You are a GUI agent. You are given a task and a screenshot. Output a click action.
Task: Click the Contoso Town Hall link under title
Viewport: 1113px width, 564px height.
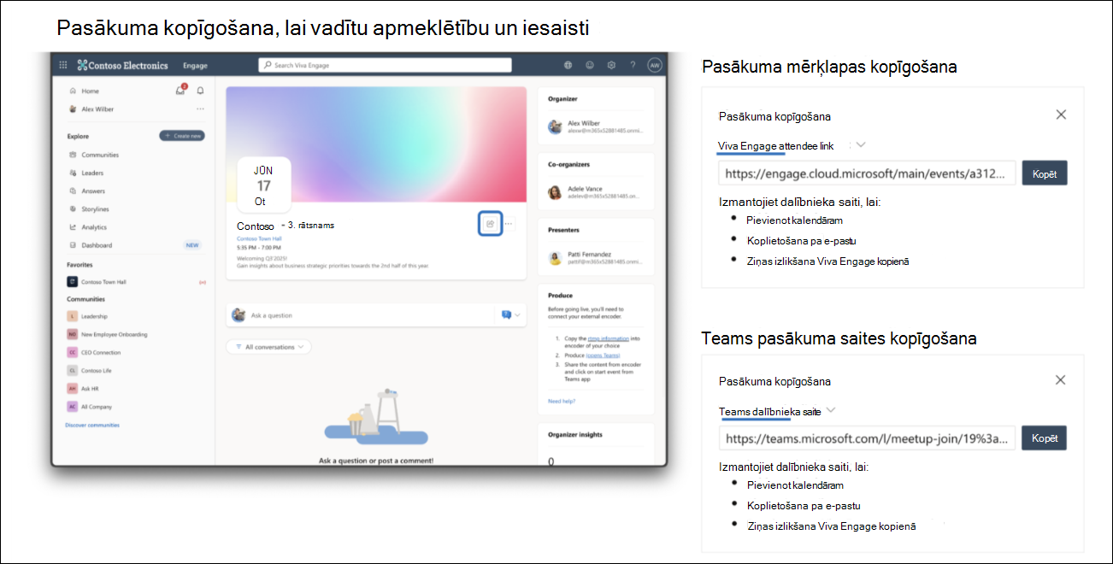click(x=259, y=238)
